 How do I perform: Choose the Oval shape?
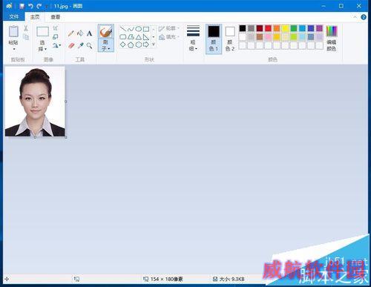point(139,29)
